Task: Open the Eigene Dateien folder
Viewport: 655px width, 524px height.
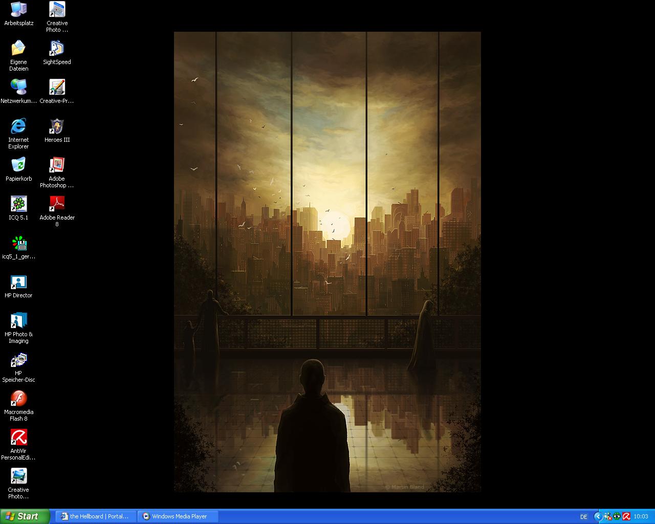Action: pos(18,49)
